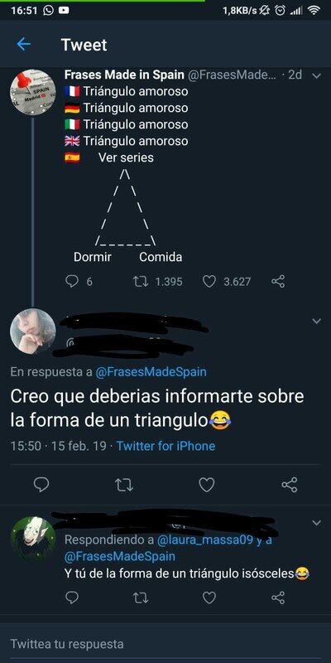
Task: Reply to the 'deberias informarte' tweet
Action: [41, 485]
